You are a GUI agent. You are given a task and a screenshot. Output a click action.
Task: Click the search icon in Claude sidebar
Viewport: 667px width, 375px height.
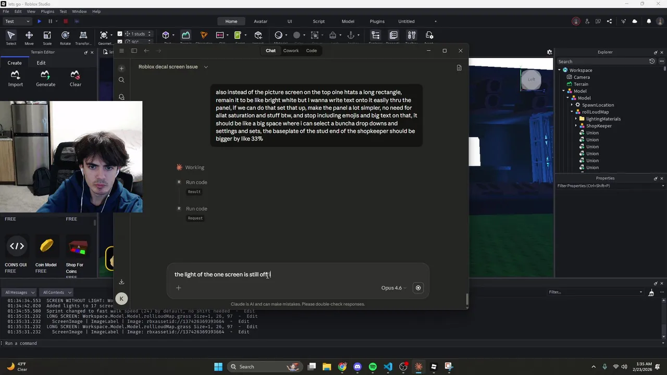(x=121, y=80)
